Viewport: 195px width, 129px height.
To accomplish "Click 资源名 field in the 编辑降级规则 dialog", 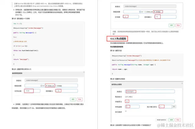I will click(x=51, y=80).
